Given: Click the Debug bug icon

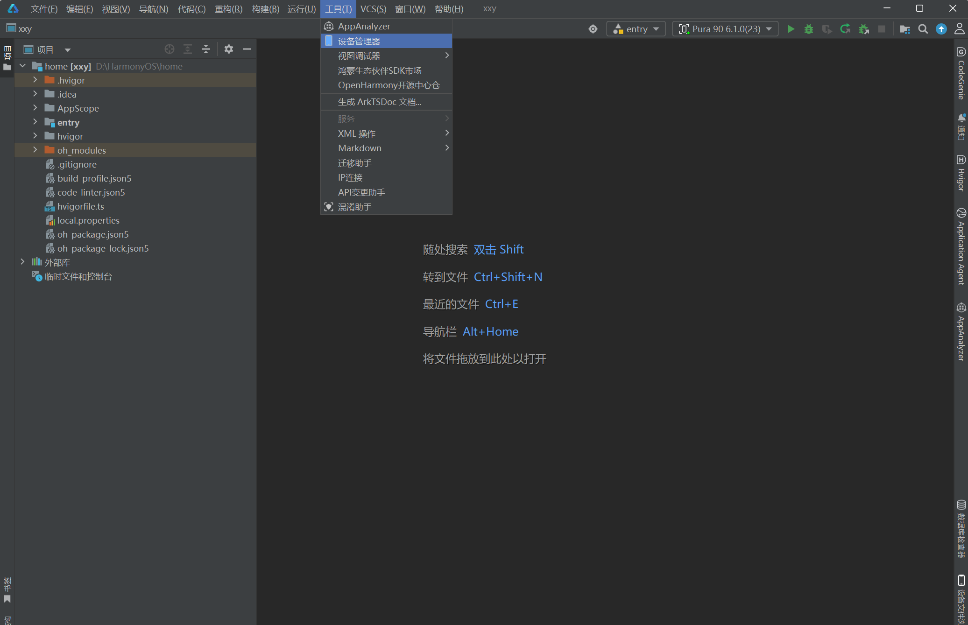Looking at the screenshot, I should 809,29.
